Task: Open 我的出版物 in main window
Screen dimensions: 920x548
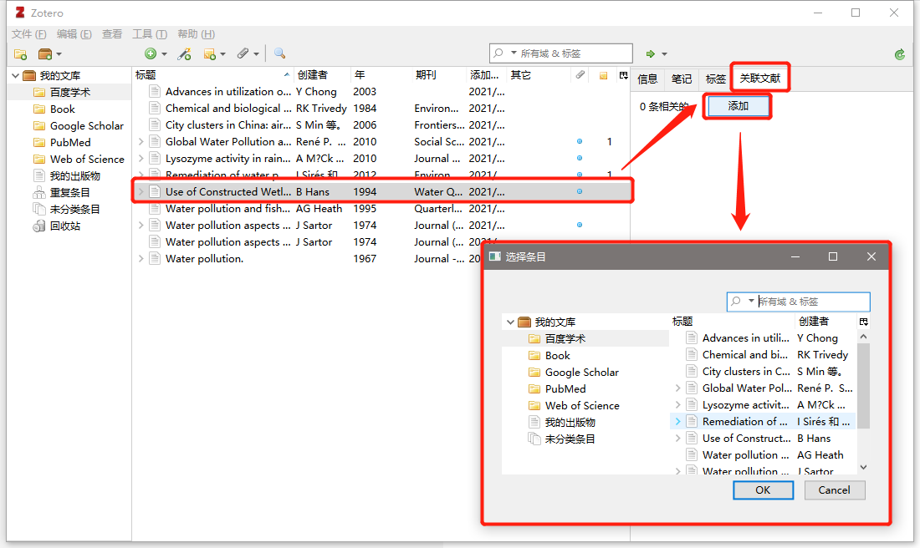Action: click(x=74, y=175)
